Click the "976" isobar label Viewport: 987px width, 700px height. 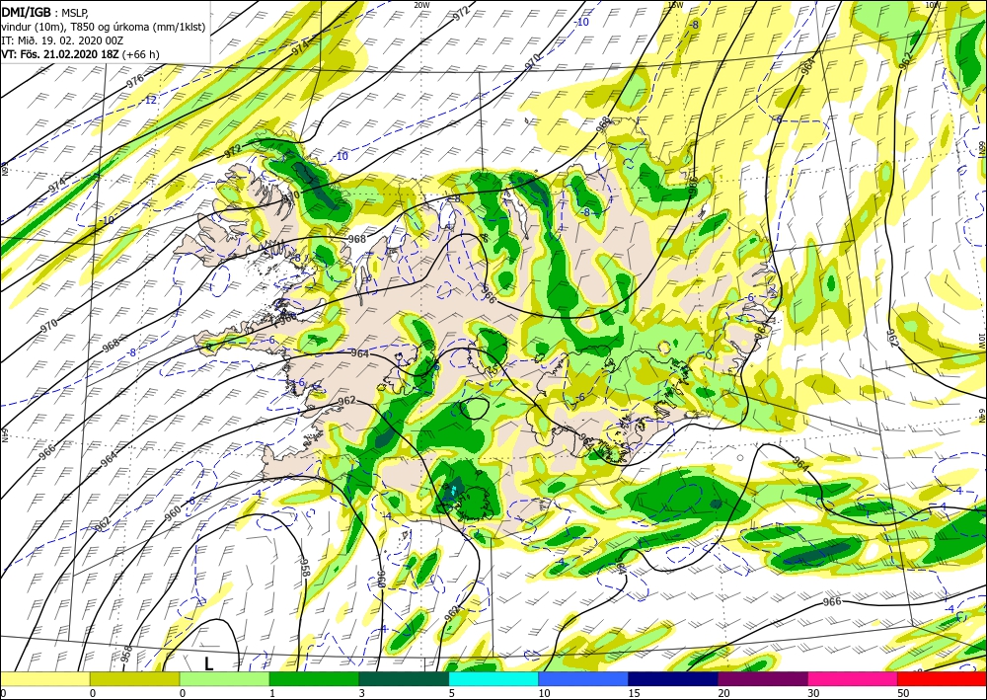pyautogui.click(x=134, y=79)
